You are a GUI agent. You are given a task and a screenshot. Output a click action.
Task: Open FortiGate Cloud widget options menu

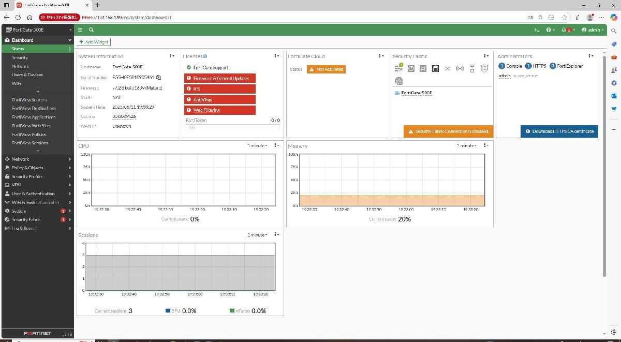coord(381,56)
